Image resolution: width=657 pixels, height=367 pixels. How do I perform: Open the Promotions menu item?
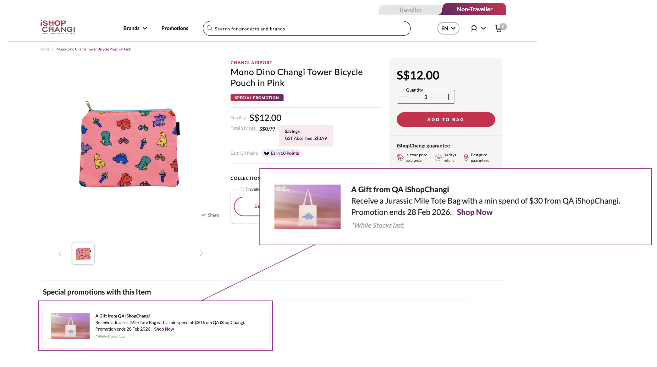click(x=175, y=28)
